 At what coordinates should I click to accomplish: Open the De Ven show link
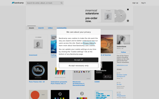click(x=119, y=84)
